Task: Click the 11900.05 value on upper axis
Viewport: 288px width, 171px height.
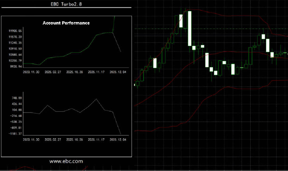Action: tap(15, 31)
